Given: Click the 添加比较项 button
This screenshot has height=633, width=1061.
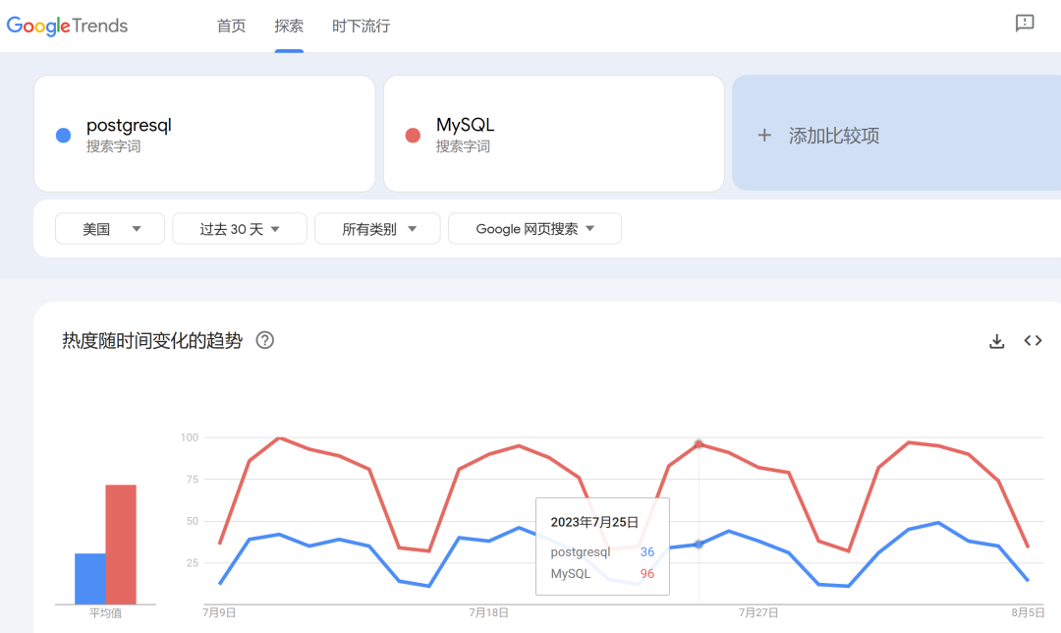Looking at the screenshot, I should coord(897,134).
